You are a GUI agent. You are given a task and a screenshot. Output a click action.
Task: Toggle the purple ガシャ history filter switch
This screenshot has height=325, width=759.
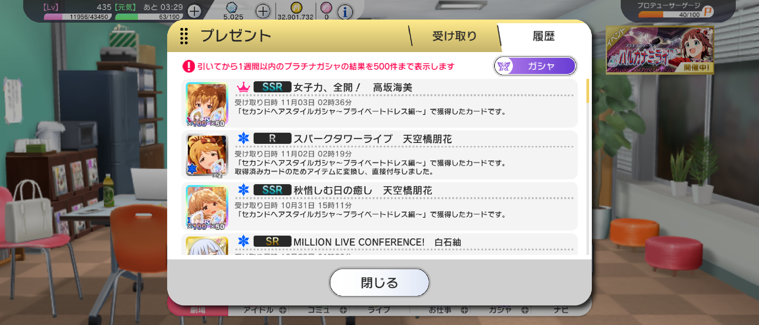pos(535,66)
